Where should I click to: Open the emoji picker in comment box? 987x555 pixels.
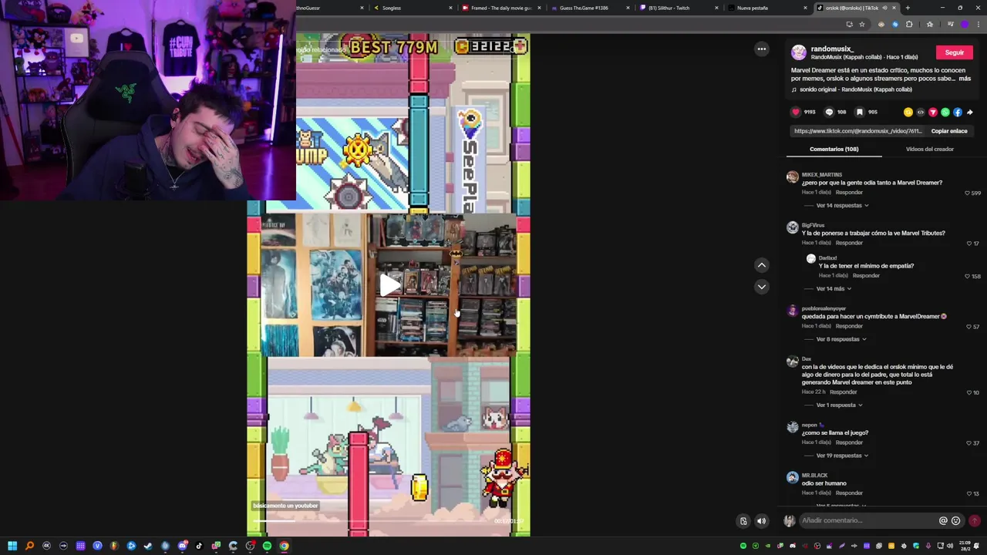click(955, 520)
